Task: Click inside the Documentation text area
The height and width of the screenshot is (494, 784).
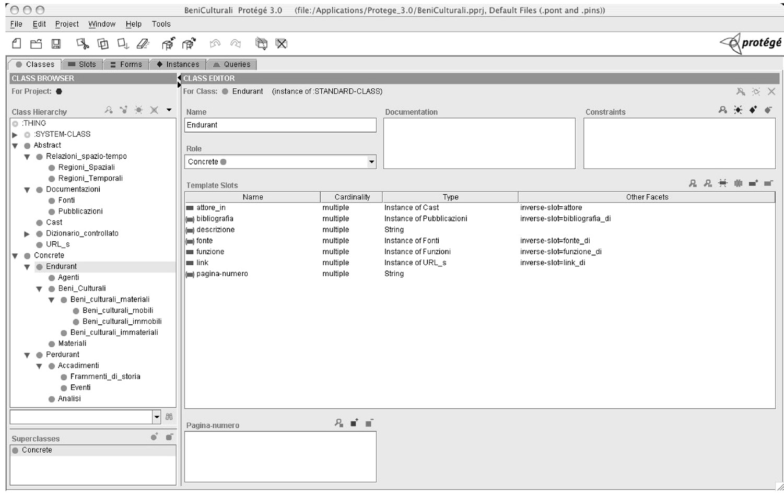Action: click(x=479, y=143)
